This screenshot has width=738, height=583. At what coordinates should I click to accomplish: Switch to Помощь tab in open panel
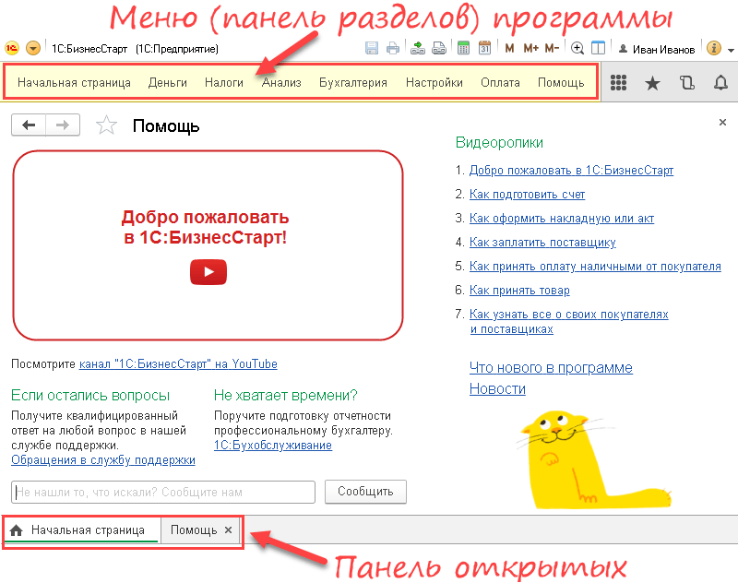194,530
